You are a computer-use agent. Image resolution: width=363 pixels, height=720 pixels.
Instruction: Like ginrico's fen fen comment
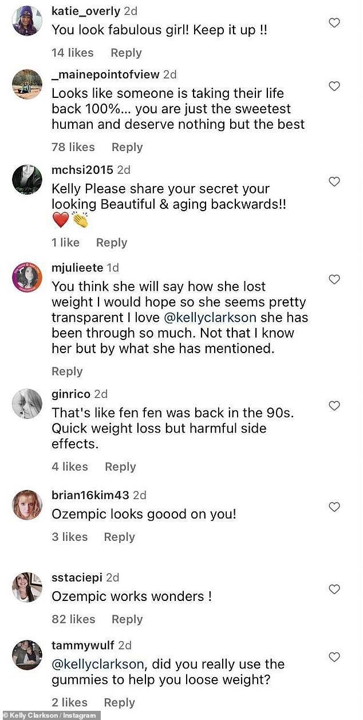334,406
